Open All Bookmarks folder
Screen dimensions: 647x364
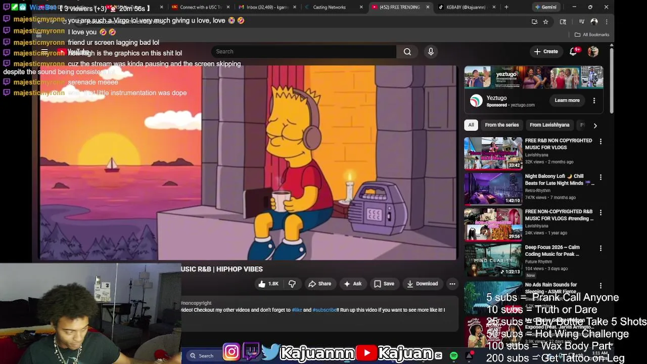click(x=592, y=34)
